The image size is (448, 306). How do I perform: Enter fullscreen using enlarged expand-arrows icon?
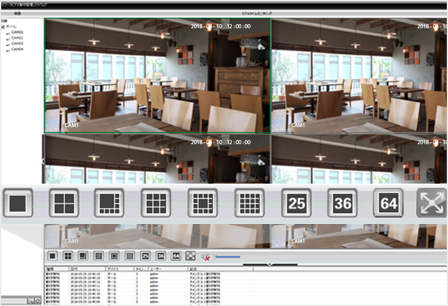tap(432, 203)
